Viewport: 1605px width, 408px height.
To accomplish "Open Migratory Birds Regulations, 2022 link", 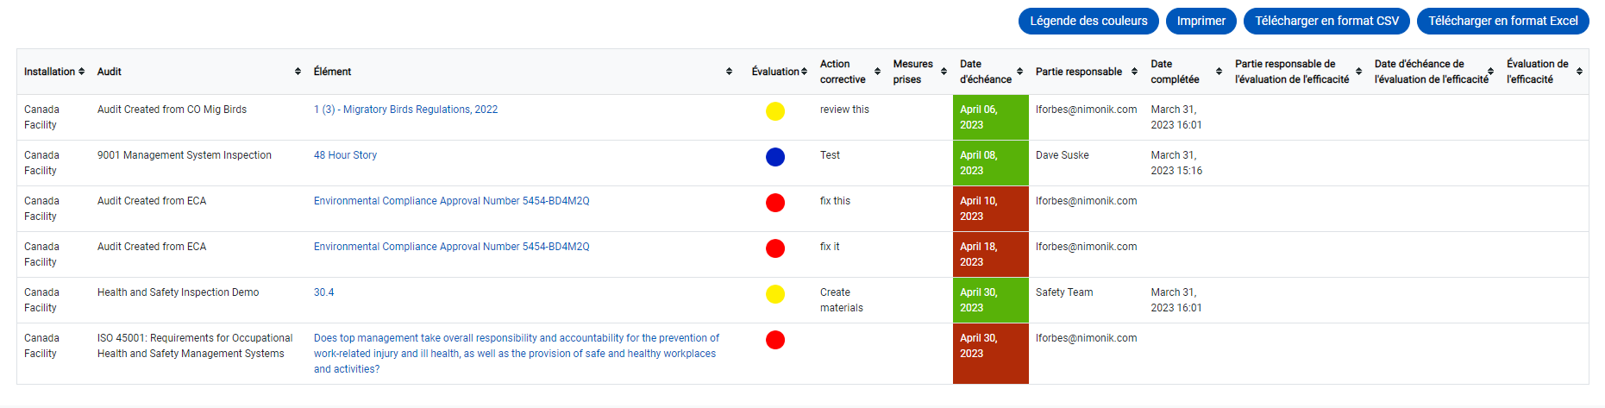I will click(405, 110).
